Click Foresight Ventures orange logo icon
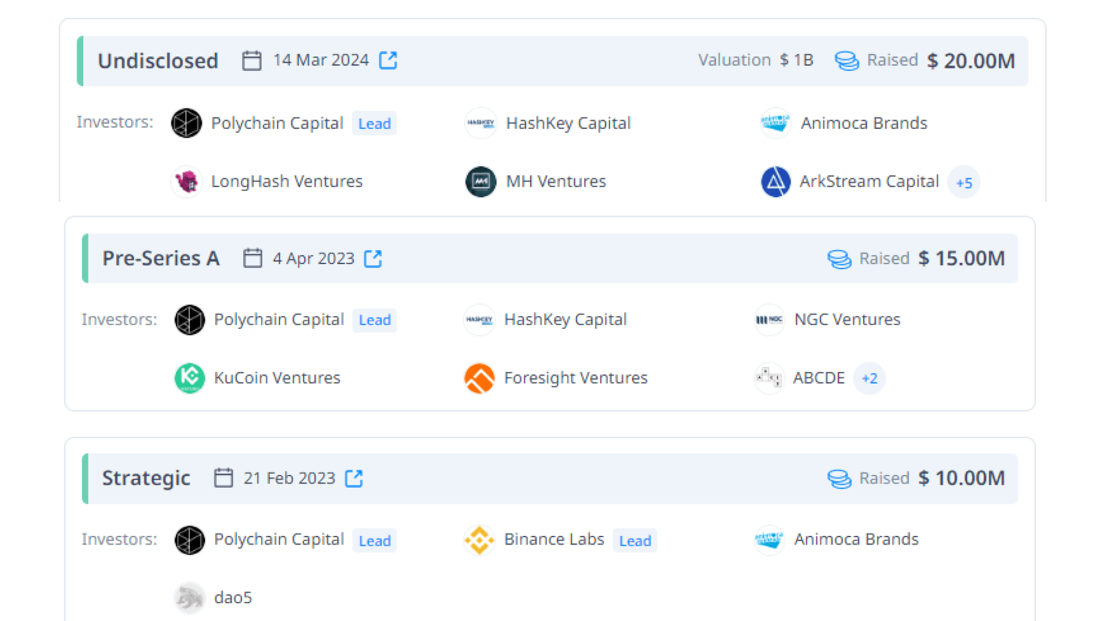This screenshot has height=621, width=1104. 479,378
